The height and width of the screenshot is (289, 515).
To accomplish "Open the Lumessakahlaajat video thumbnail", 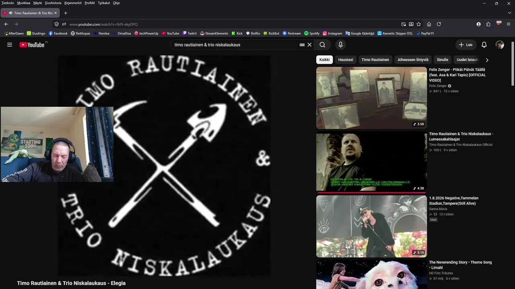I will point(371,162).
